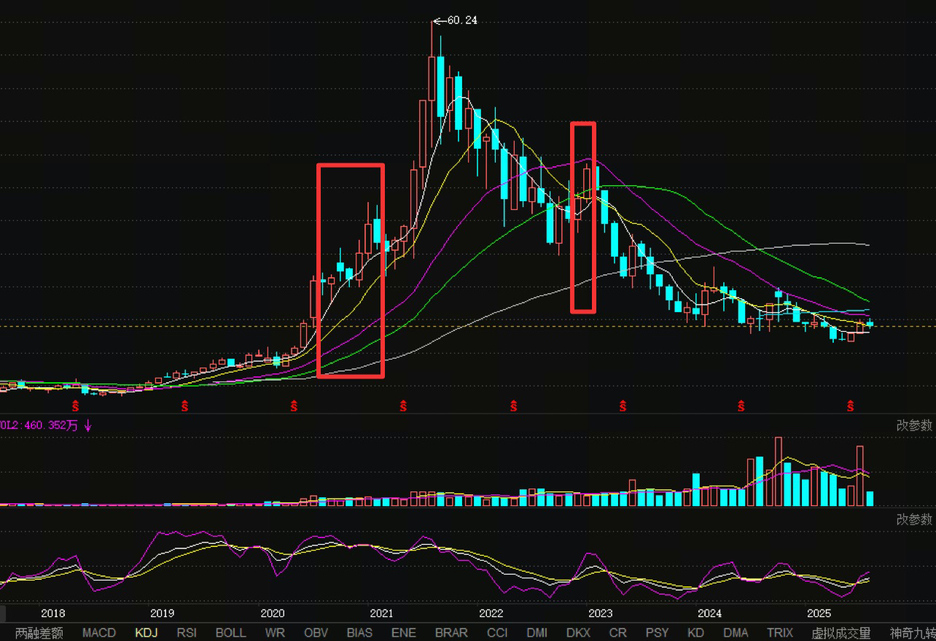Switch to the MACD indicator tab
The height and width of the screenshot is (641, 936).
point(99,633)
